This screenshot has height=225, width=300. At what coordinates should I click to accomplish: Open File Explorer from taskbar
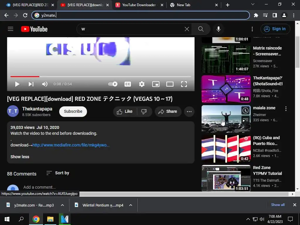click(50, 219)
